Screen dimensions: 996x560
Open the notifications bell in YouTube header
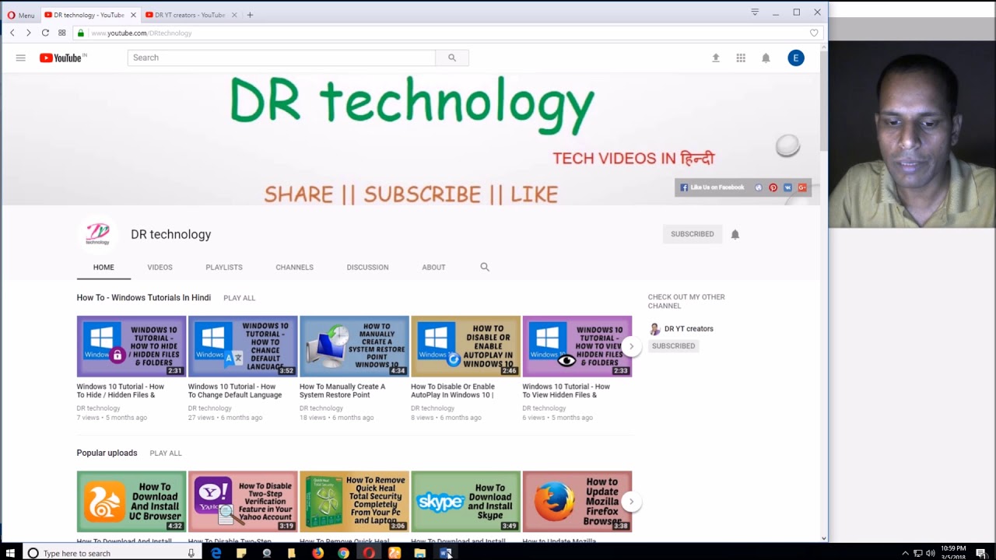[x=766, y=58]
